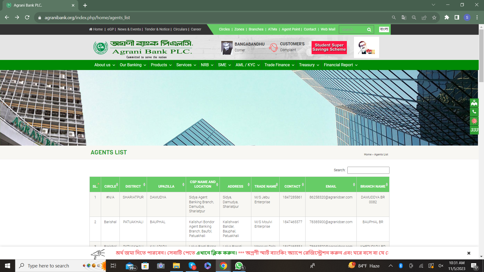Open Skype from the taskbar
This screenshot has height=272, width=484.
tap(192, 266)
